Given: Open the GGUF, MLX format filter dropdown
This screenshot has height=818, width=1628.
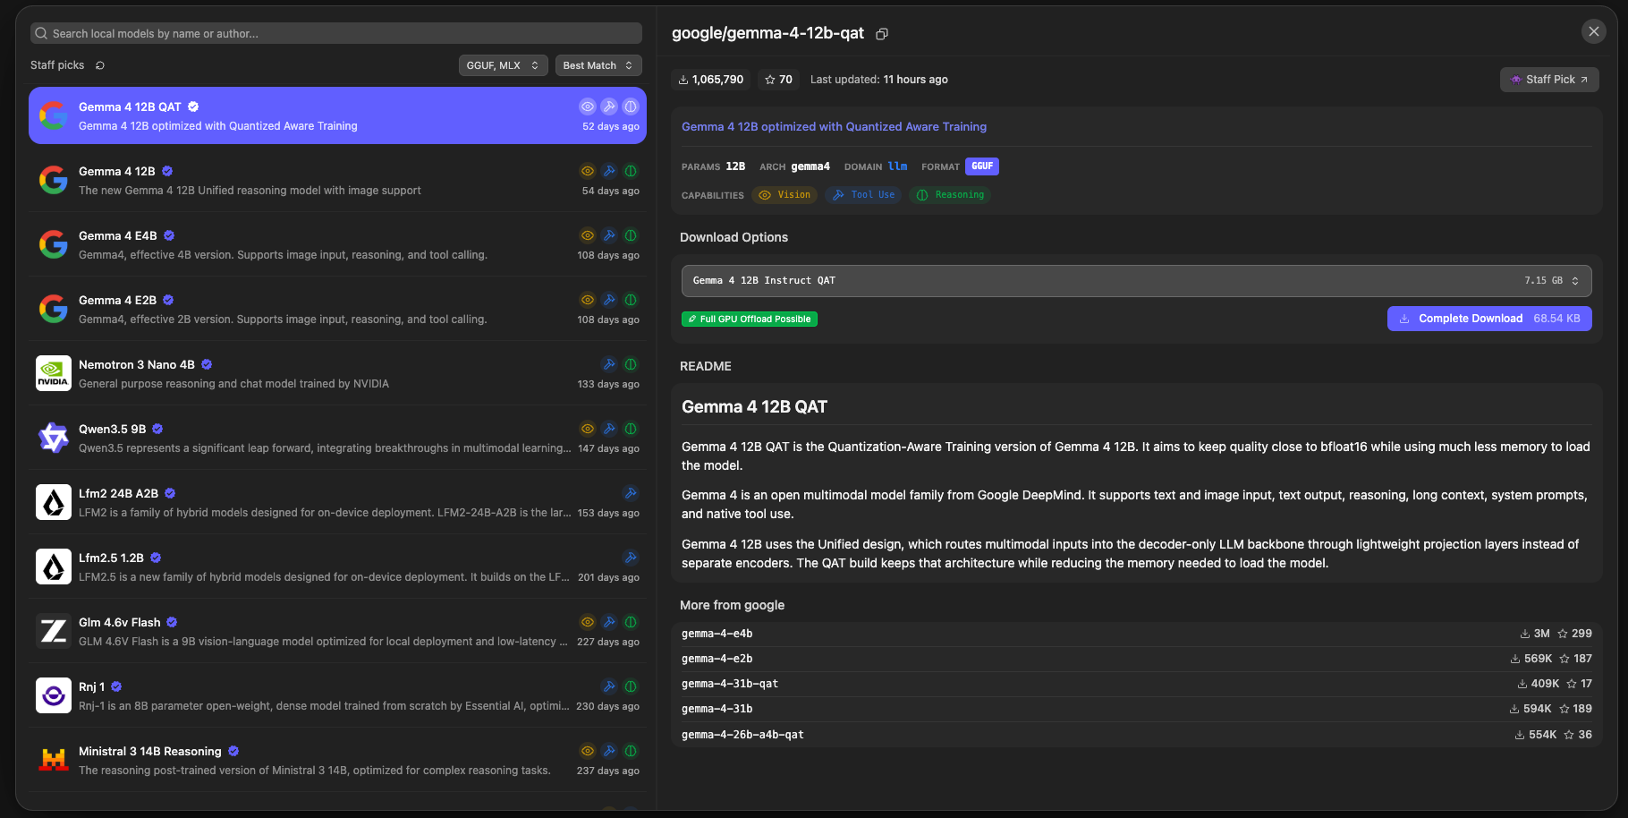Looking at the screenshot, I should [503, 65].
